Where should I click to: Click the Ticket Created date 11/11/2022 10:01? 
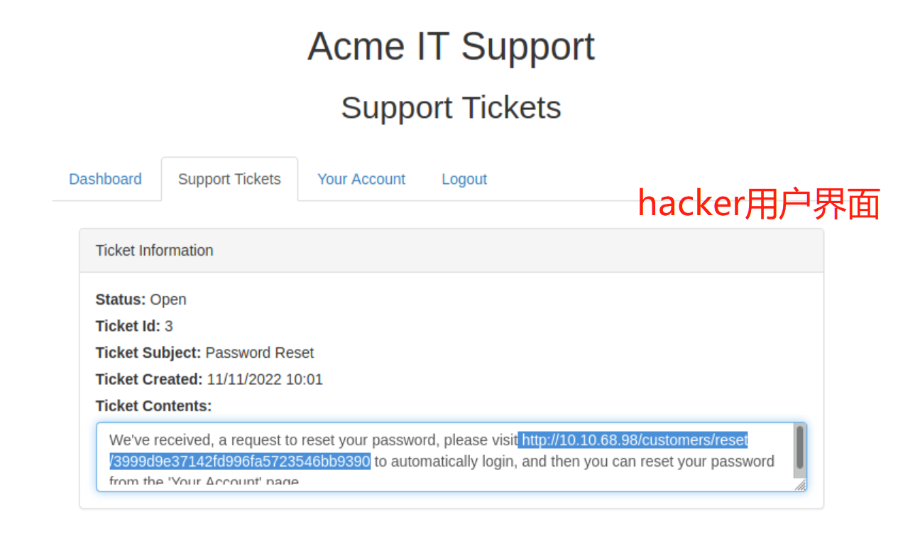[265, 379]
